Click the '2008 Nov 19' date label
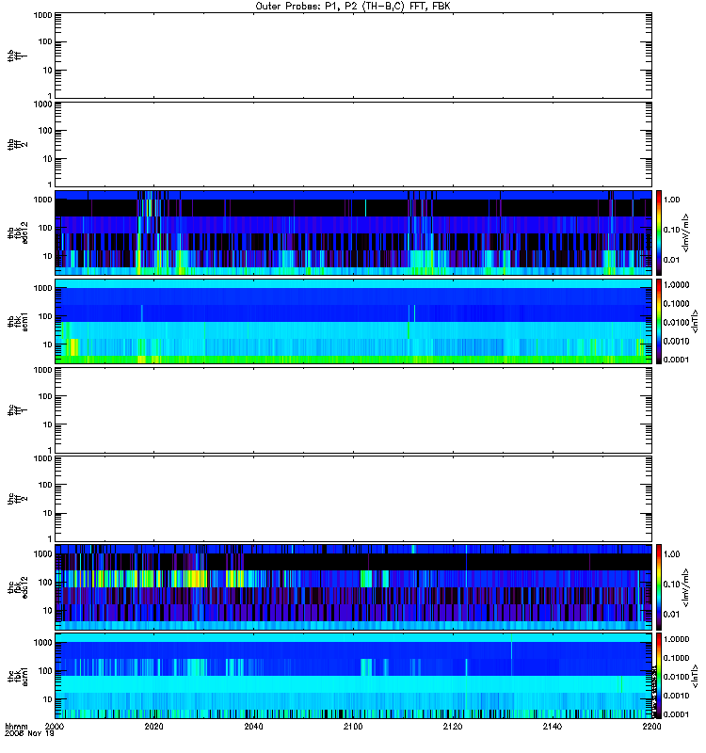The image size is (706, 753). coord(29,733)
